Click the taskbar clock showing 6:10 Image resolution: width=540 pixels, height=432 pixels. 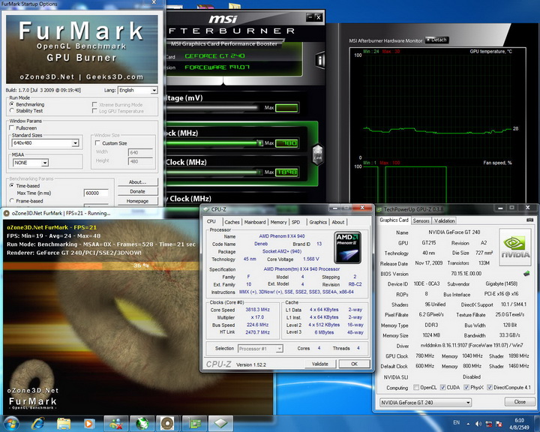coord(519,421)
